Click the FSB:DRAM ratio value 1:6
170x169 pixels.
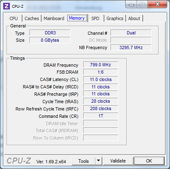[x=101, y=72]
